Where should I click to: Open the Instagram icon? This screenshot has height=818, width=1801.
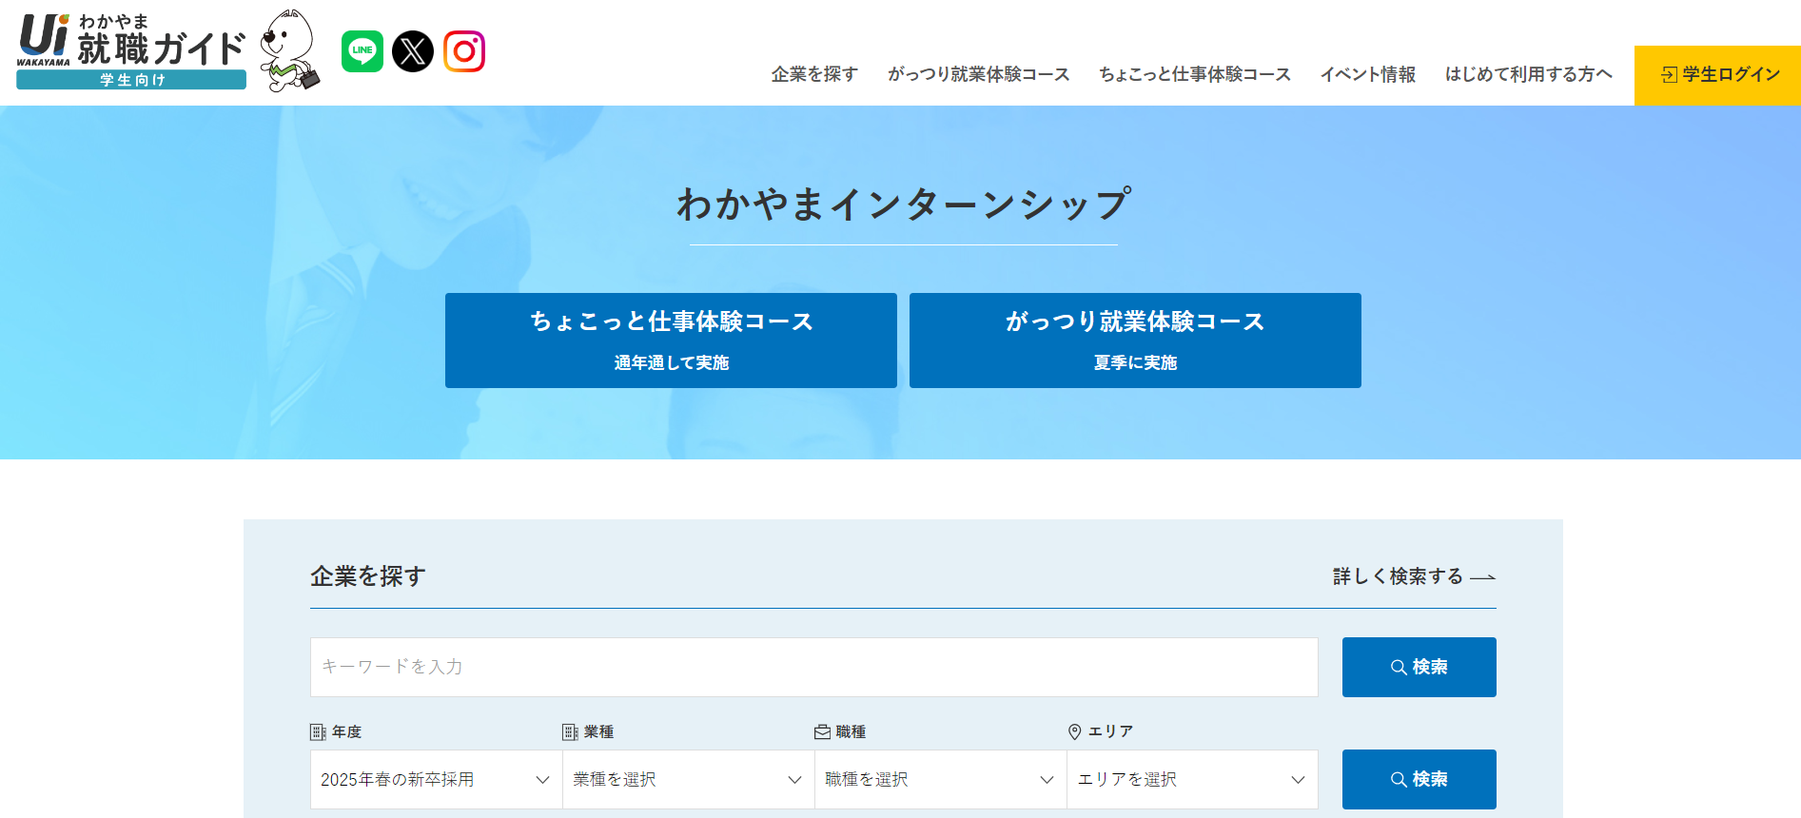[x=464, y=51]
